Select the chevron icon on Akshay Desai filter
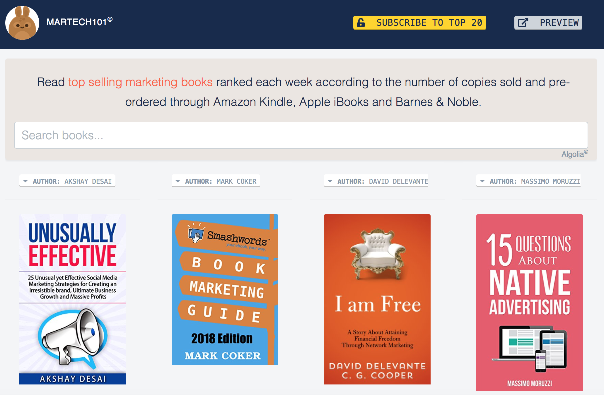 pyautogui.click(x=25, y=181)
